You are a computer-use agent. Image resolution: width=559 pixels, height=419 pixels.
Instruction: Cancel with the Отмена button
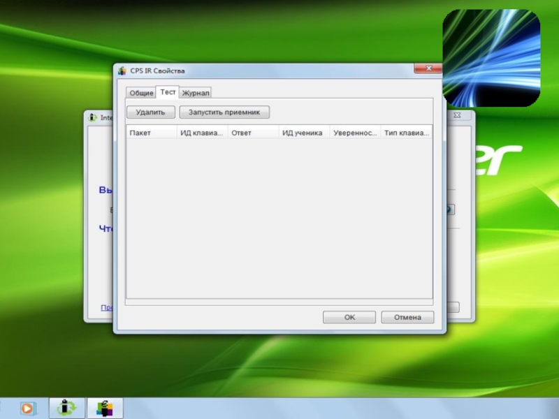pyautogui.click(x=407, y=317)
